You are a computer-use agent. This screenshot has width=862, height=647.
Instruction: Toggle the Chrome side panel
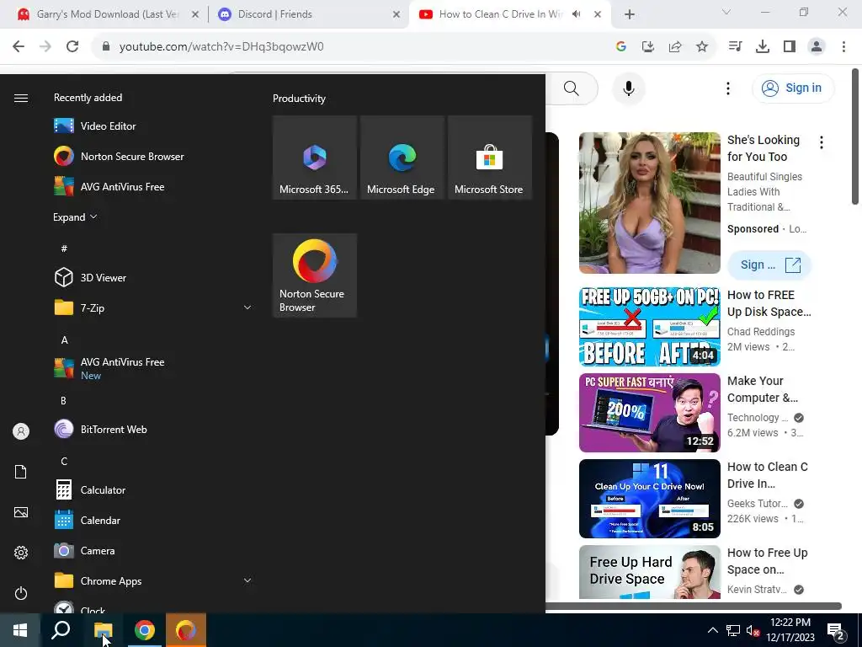click(x=790, y=47)
